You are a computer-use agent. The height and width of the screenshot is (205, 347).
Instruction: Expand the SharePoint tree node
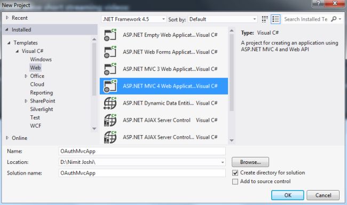tap(26, 101)
